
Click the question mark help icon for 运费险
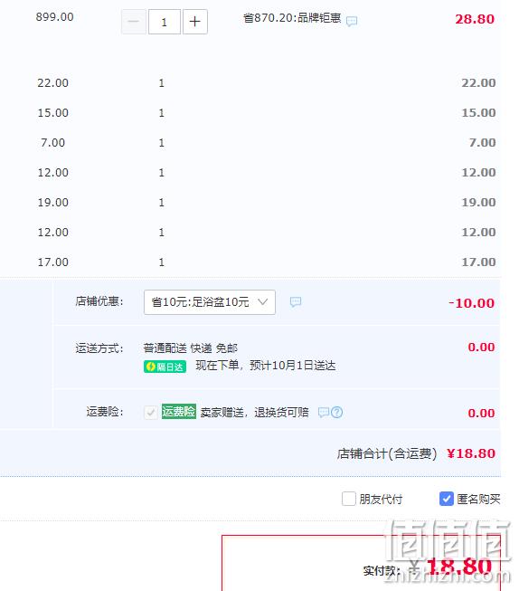(336, 413)
